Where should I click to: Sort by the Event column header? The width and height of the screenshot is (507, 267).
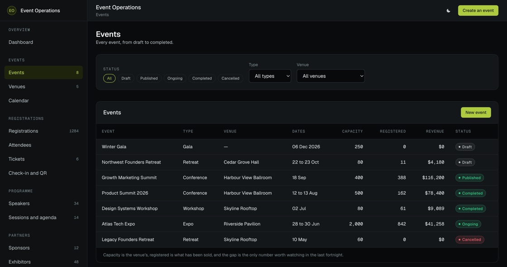click(x=108, y=131)
